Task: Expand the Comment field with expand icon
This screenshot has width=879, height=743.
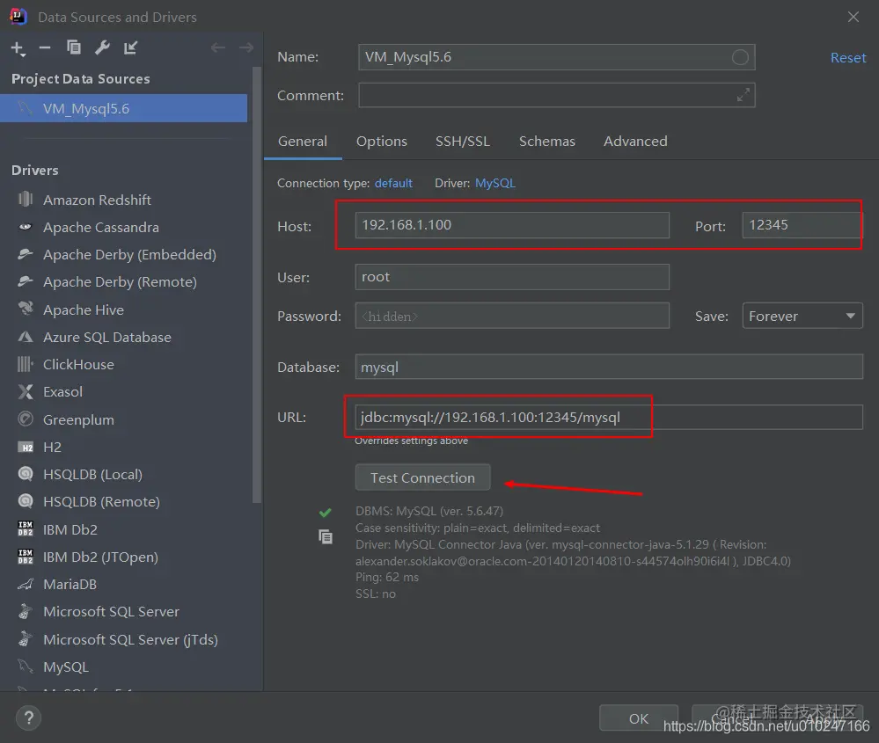Action: [x=743, y=95]
